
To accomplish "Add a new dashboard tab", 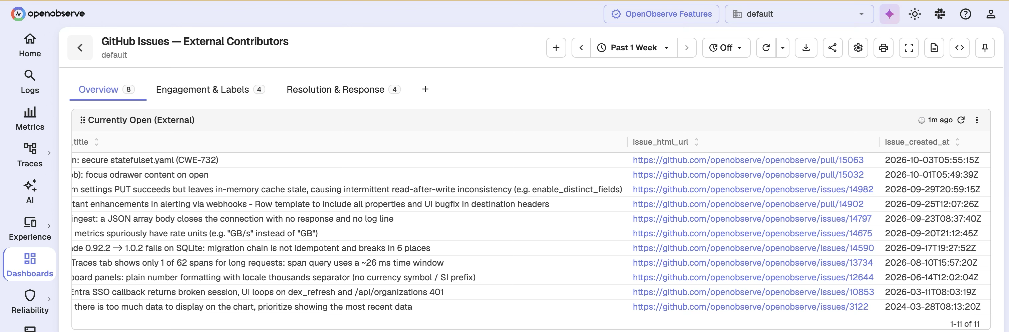I will tap(425, 89).
